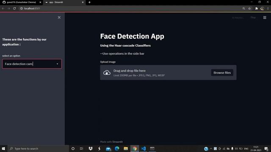Open the clock showing 11:21
This screenshot has height=152, width=271.
click(256, 149)
